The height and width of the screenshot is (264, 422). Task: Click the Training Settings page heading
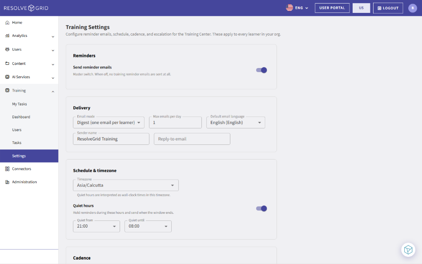point(88,27)
